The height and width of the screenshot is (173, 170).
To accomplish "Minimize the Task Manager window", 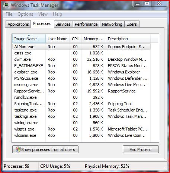I will [138, 3].
